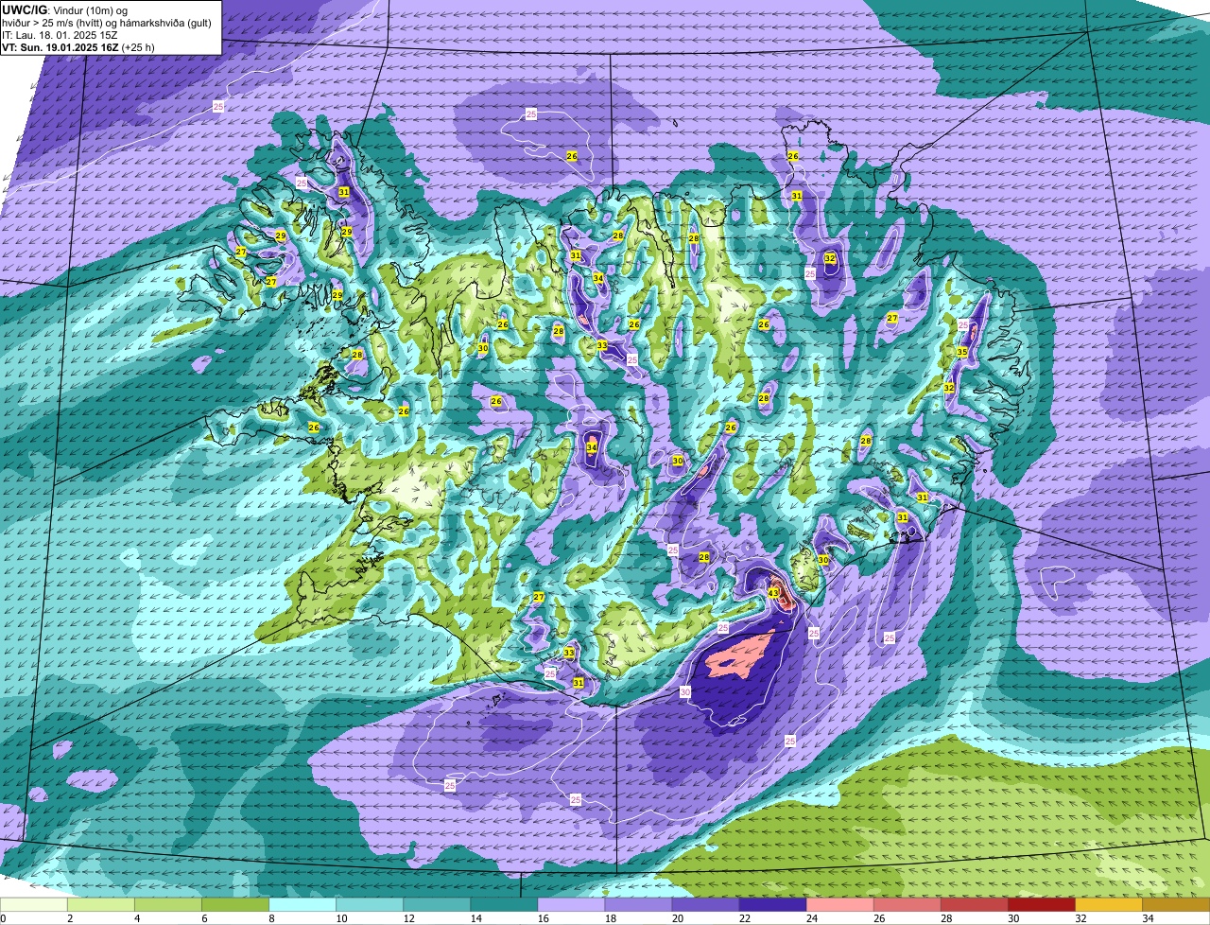
Task: Click the "UWC/IG: Vindur (10m) og" title line
Action: (x=64, y=9)
